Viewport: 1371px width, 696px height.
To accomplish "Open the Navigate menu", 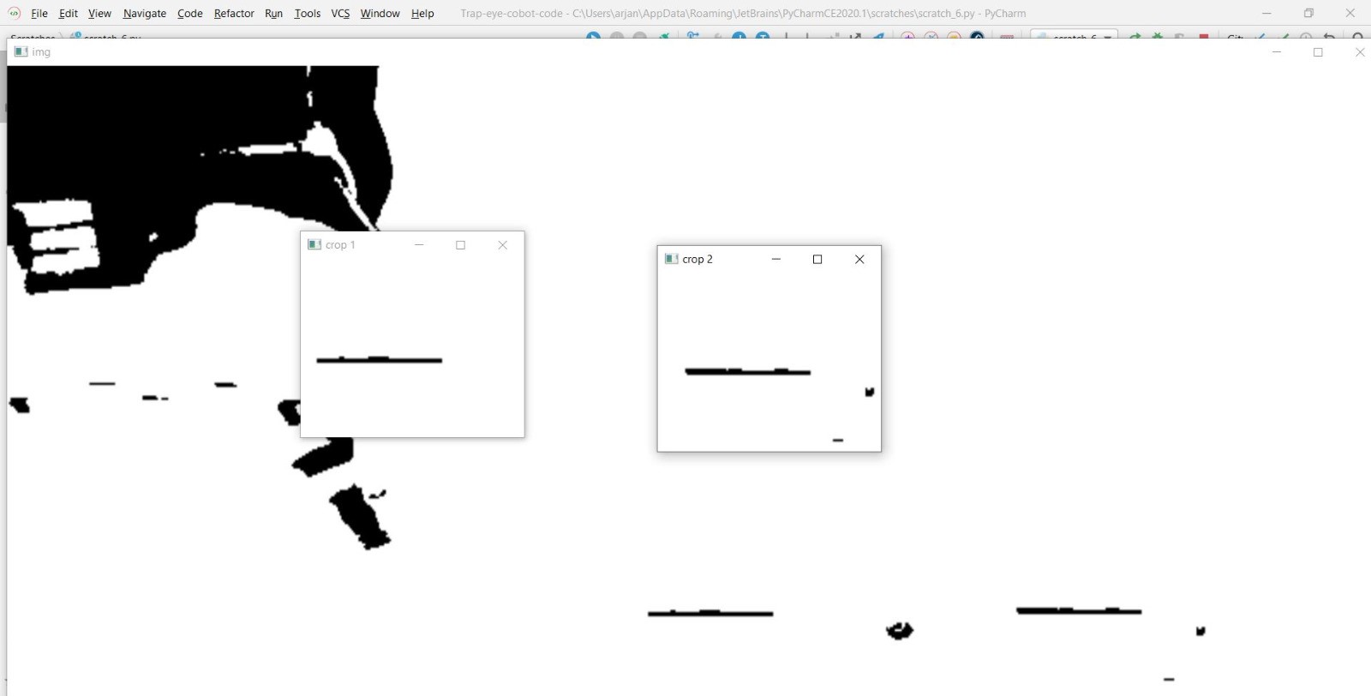I will (144, 14).
